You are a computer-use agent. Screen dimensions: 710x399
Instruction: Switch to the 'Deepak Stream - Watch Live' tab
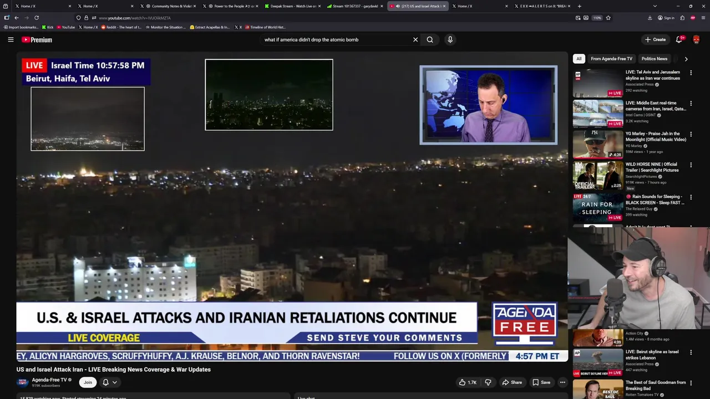pyautogui.click(x=293, y=6)
